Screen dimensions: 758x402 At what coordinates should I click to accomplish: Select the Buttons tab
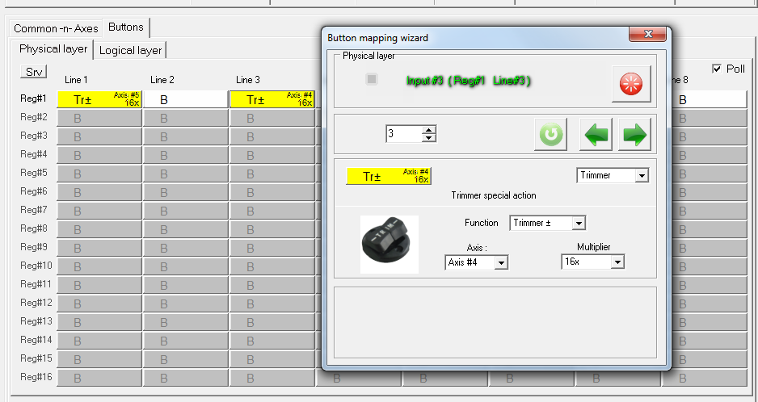(x=126, y=27)
